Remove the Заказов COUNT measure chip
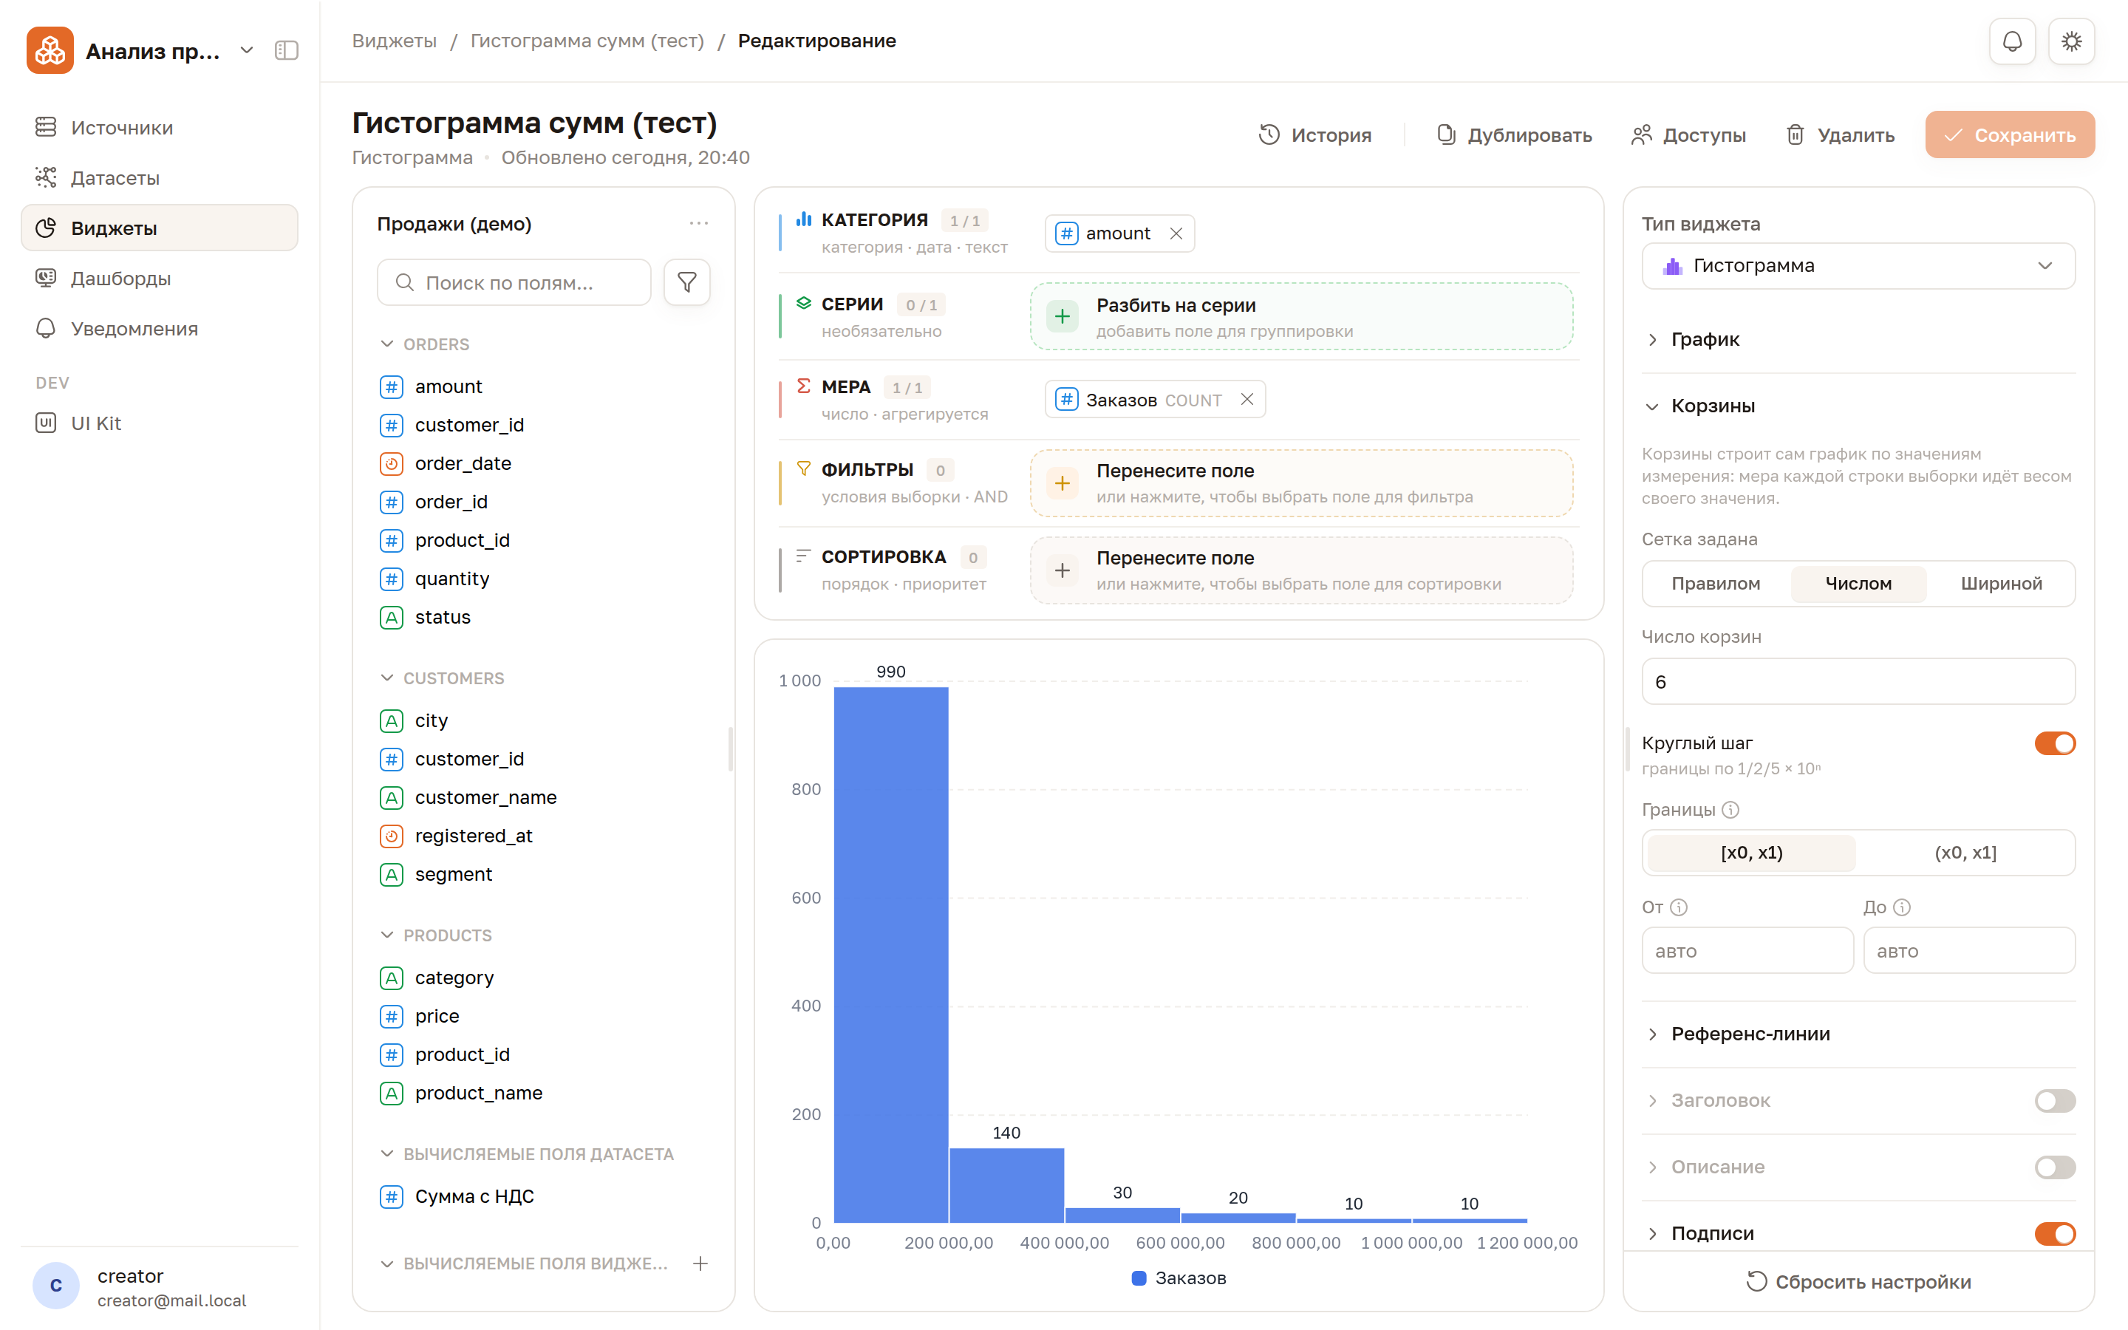Viewport: 2128px width, 1330px height. 1247,399
